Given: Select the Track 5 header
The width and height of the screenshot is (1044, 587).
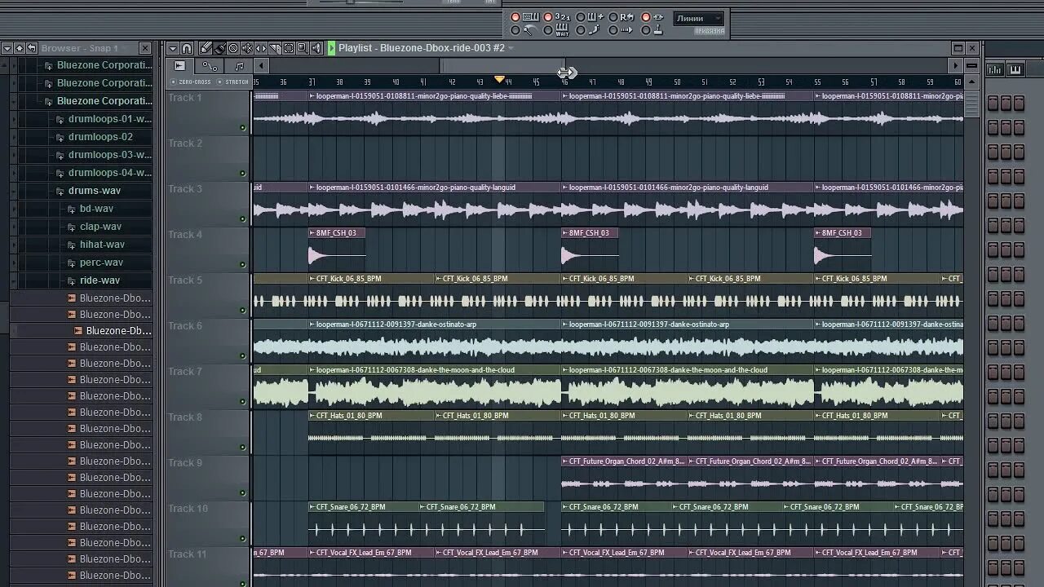Looking at the screenshot, I should pos(208,295).
